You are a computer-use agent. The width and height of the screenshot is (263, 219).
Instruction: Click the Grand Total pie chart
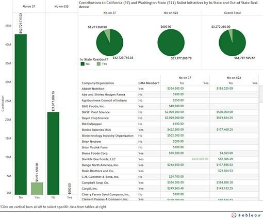pyautogui.click(x=232, y=43)
